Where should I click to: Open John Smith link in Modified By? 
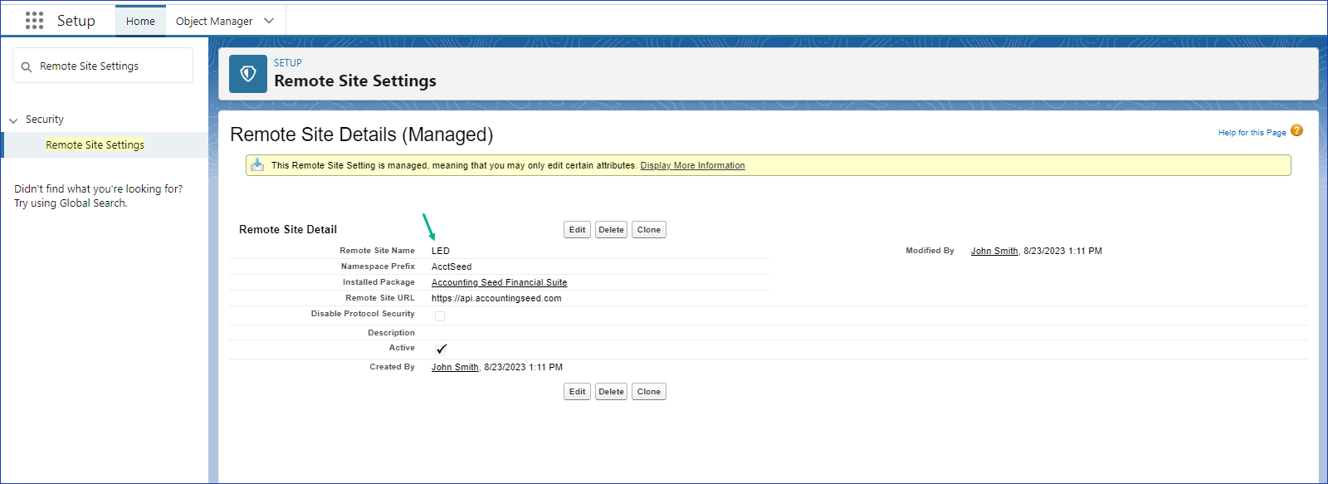pos(994,251)
